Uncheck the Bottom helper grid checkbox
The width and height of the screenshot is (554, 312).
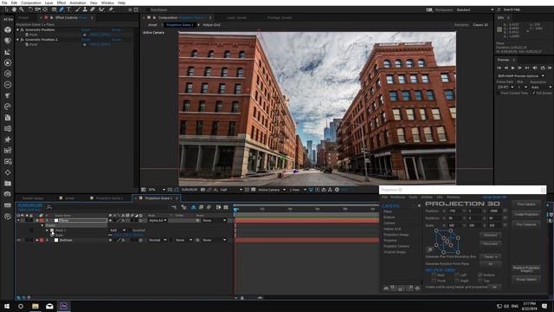click(480, 275)
